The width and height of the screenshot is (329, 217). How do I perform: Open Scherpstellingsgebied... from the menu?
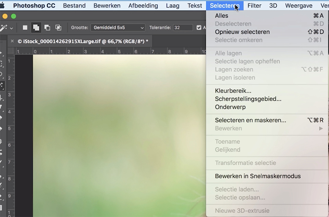[267, 99]
